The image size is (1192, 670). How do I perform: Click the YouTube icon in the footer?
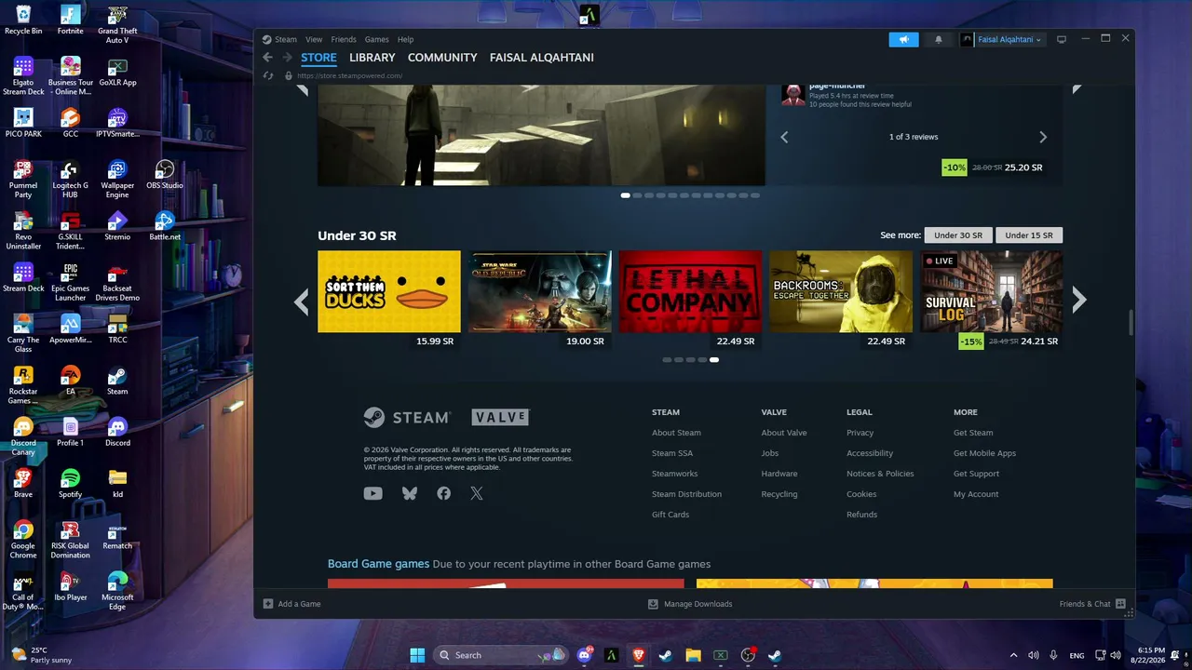pos(372,493)
